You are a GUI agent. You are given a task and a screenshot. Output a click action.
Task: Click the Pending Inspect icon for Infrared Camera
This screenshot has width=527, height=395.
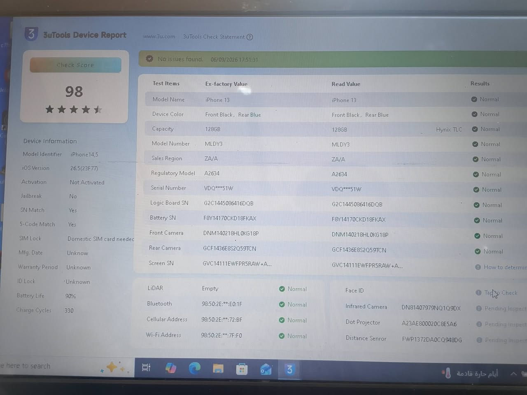tap(479, 308)
